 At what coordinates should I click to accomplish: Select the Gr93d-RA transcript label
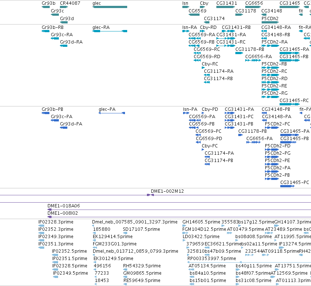[x=71, y=42]
